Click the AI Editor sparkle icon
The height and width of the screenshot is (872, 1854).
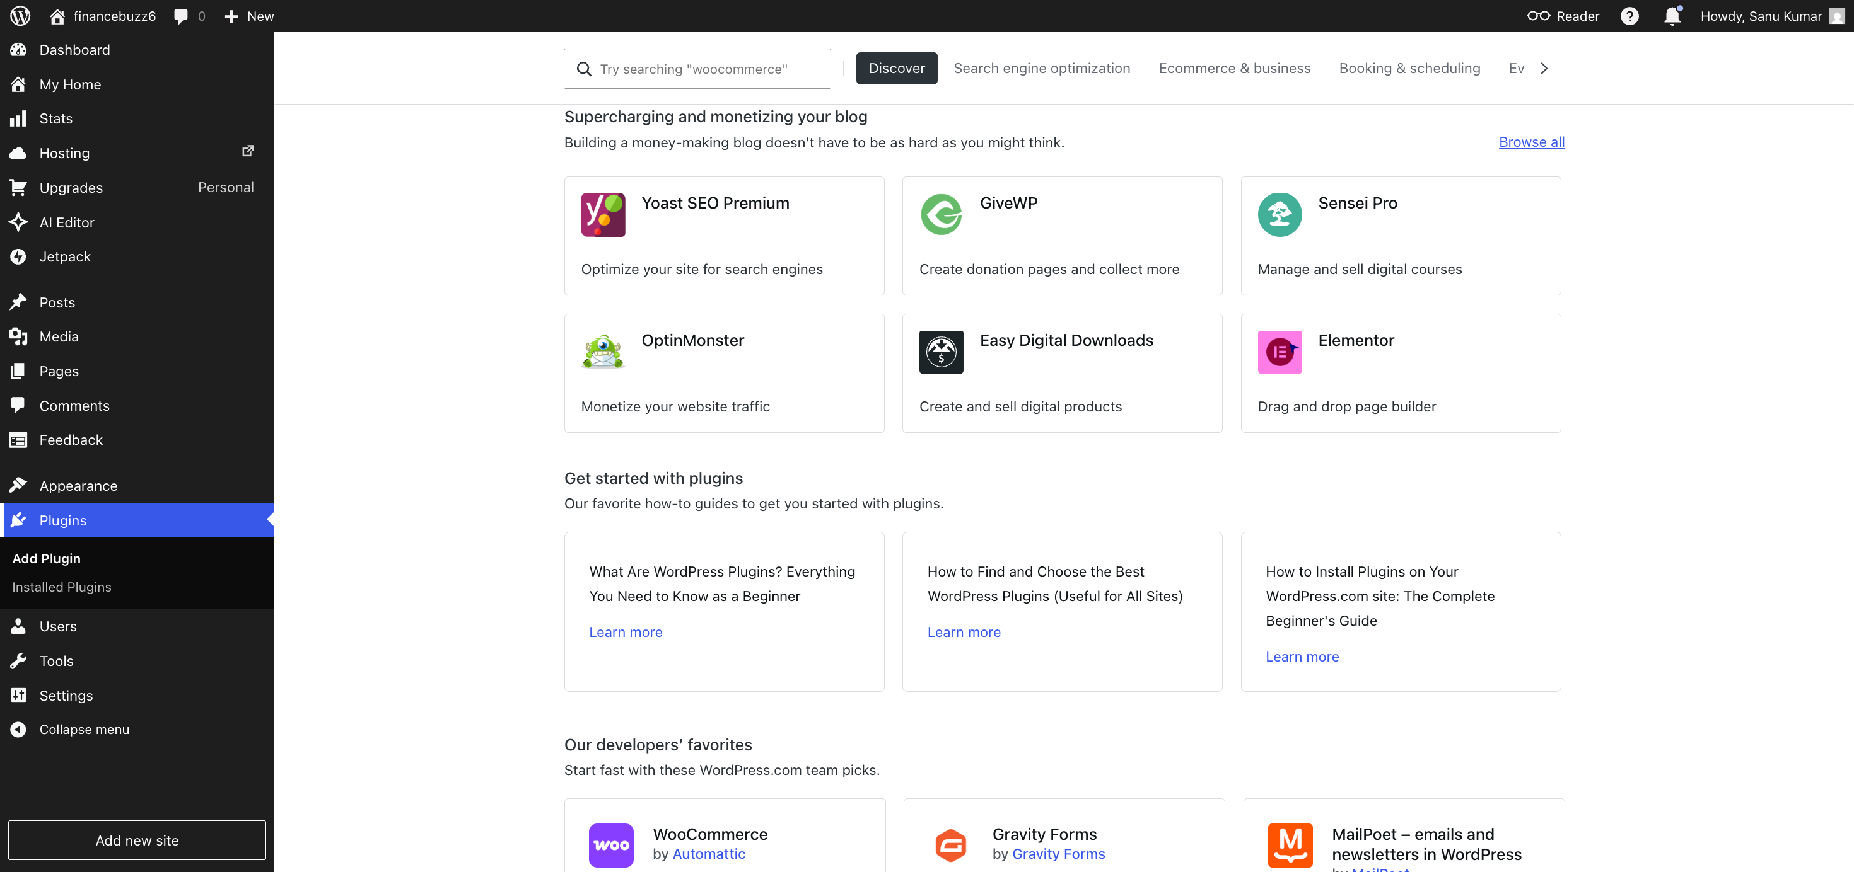coord(19,222)
